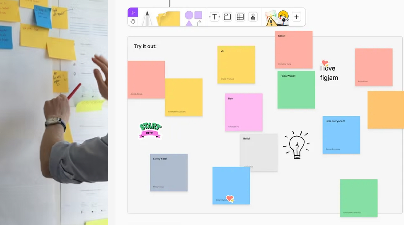
Task: Select the yellow "yo!" sticky note
Action: click(x=236, y=65)
